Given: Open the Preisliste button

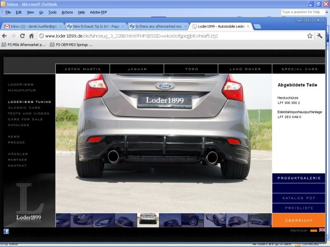Looking at the screenshot, I should point(299,208).
